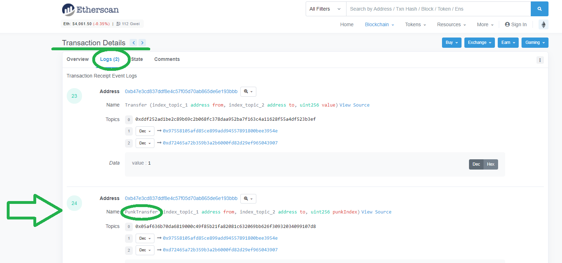Open log 24 address search-zoom dropdown

click(x=248, y=199)
